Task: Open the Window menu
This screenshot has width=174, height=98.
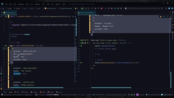Action: (58, 4)
